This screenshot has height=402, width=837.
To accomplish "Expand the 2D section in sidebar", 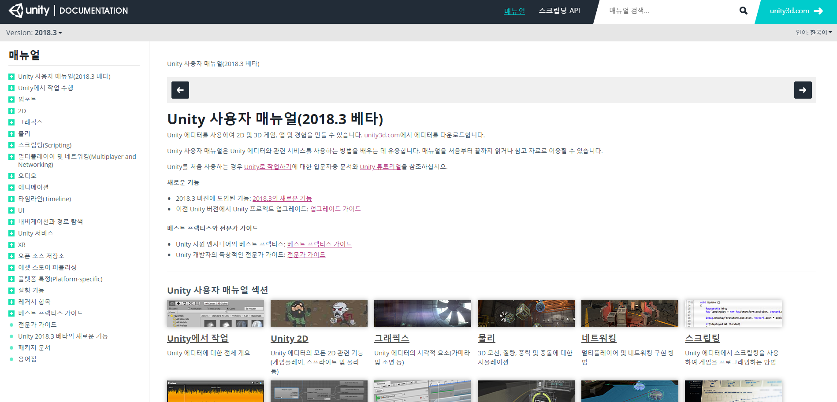I will tap(11, 111).
